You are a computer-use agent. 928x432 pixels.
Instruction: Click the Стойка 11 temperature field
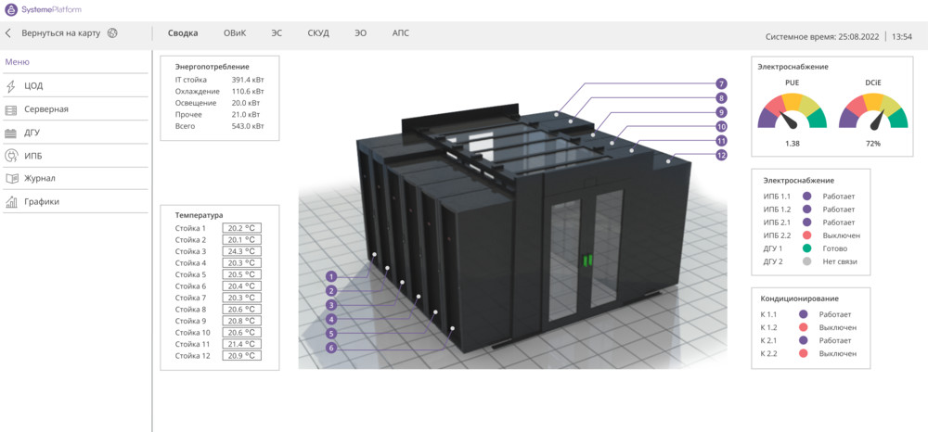(x=241, y=344)
